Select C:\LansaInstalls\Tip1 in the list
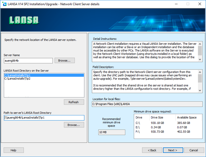Screen dimensions: 206x157 (x=44, y=75)
